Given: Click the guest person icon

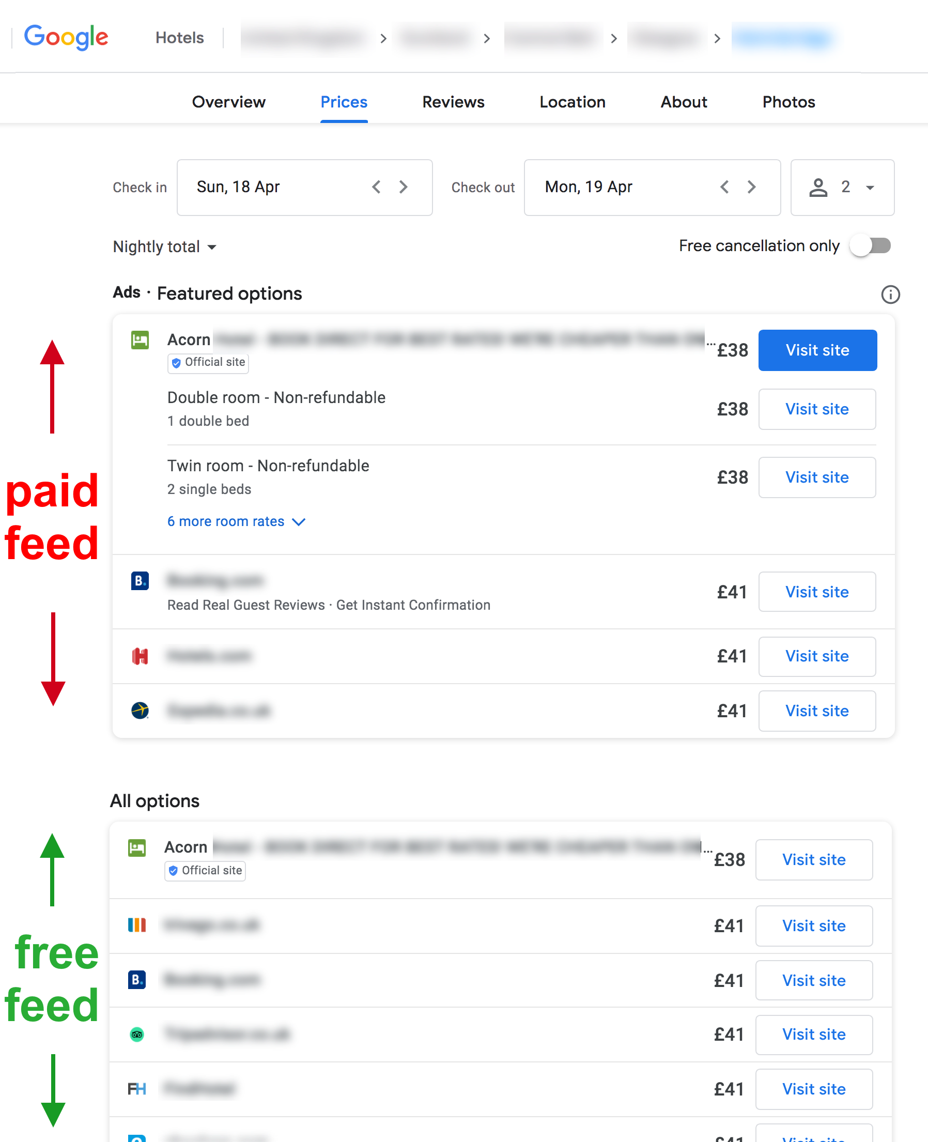Looking at the screenshot, I should [x=818, y=187].
